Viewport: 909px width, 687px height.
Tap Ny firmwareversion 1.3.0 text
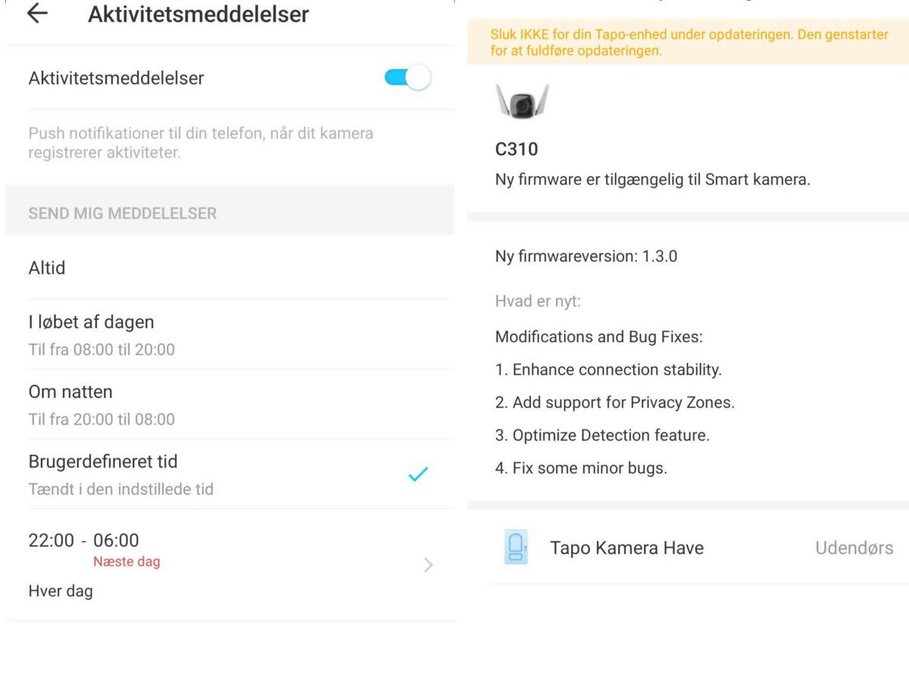(x=586, y=256)
